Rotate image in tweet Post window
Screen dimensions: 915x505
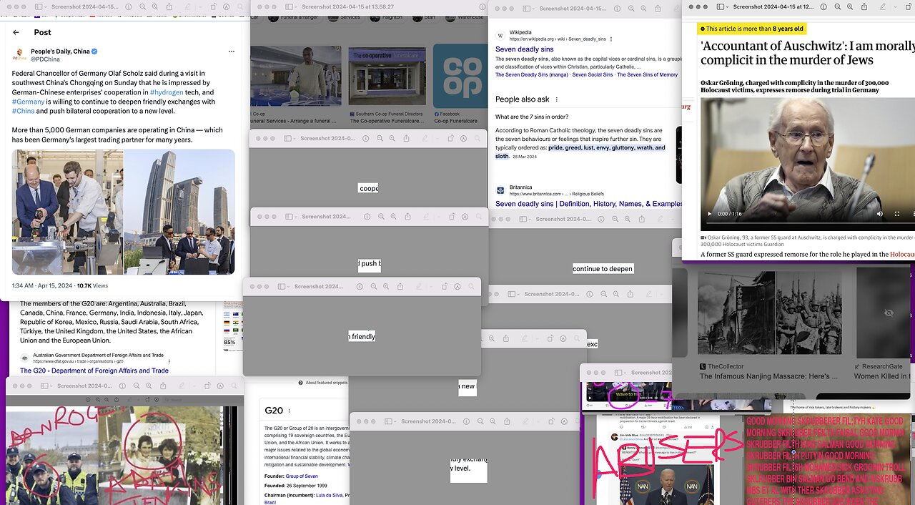point(213,6)
